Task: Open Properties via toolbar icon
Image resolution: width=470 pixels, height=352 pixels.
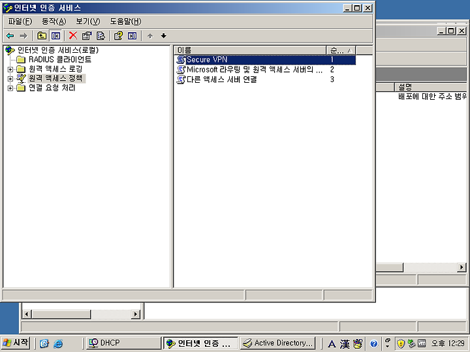Action: click(87, 36)
